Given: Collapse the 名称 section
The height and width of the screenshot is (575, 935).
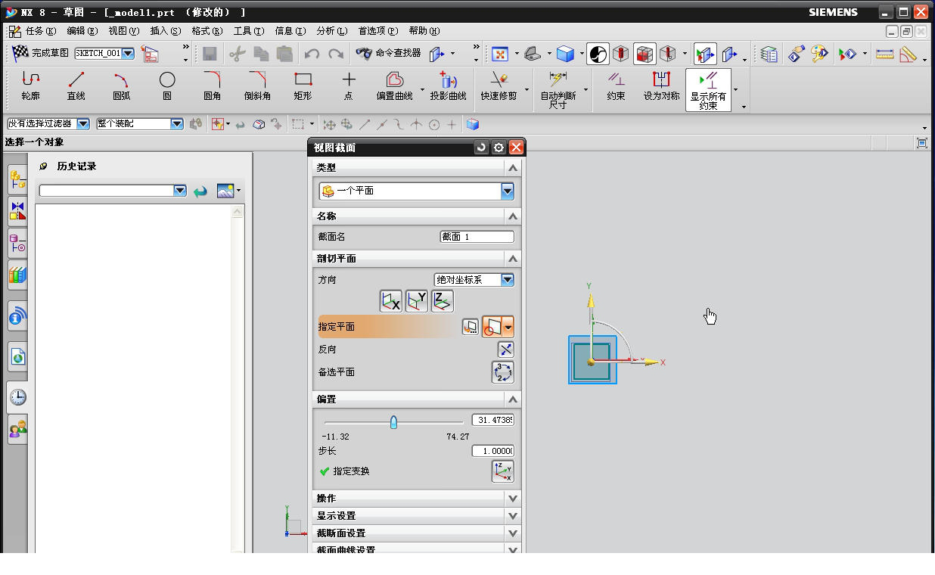Looking at the screenshot, I should 513,216.
